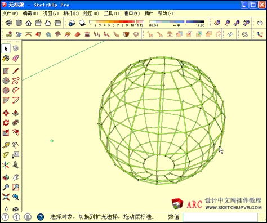This screenshot has height=223, width=267.
Task: Switch to Iso view icon
Action: [9, 23]
